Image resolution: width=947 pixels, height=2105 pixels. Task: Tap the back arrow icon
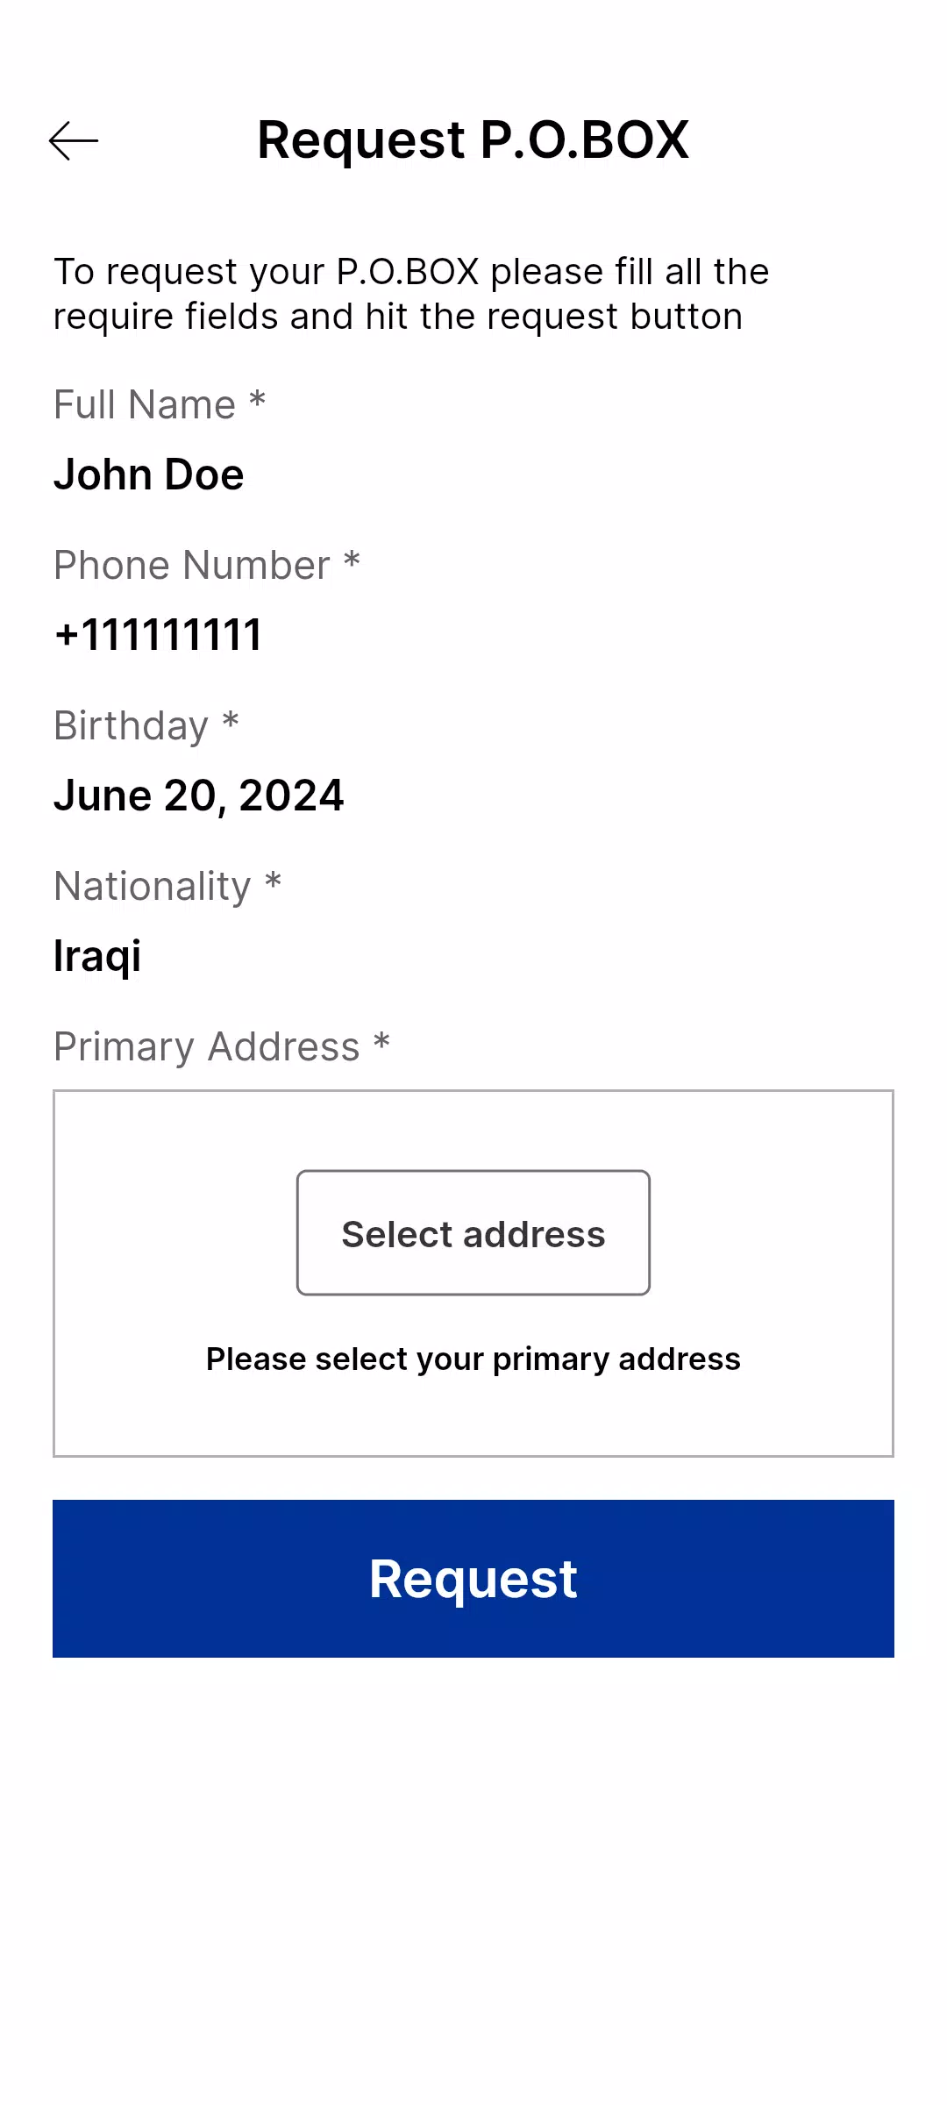(74, 141)
